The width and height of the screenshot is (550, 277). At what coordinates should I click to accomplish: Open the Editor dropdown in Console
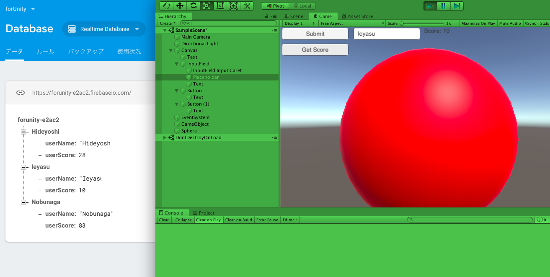(290, 220)
